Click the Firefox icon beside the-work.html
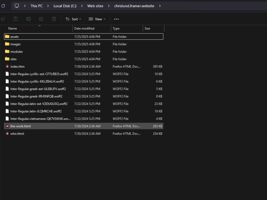267x200 pixels. [x=7, y=126]
